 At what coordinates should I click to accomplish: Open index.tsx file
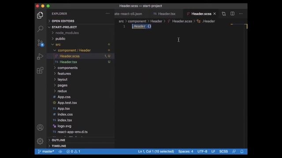click(x=80, y=120)
